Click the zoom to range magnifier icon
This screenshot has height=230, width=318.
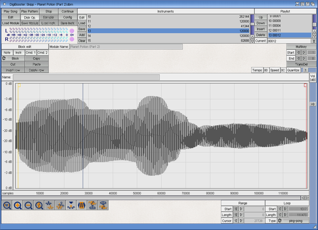coord(39,206)
